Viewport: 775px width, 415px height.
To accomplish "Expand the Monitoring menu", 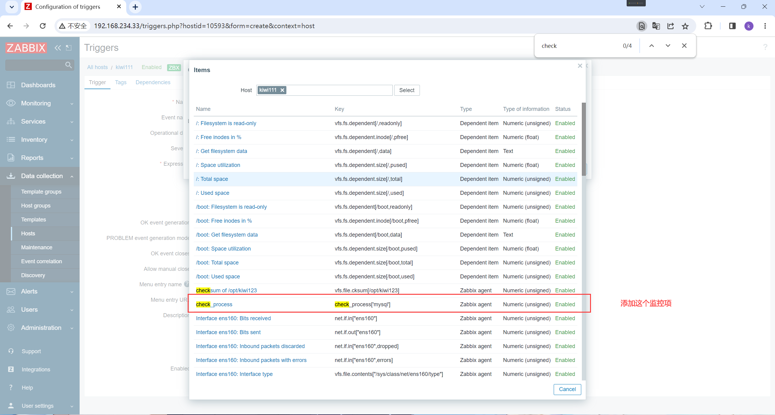I will coord(40,103).
